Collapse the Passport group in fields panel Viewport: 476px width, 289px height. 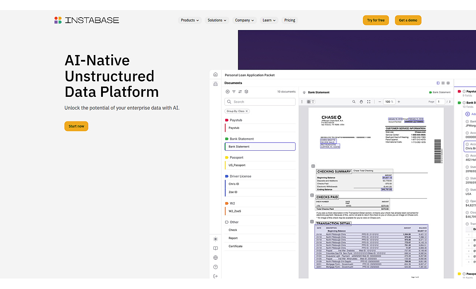click(464, 274)
